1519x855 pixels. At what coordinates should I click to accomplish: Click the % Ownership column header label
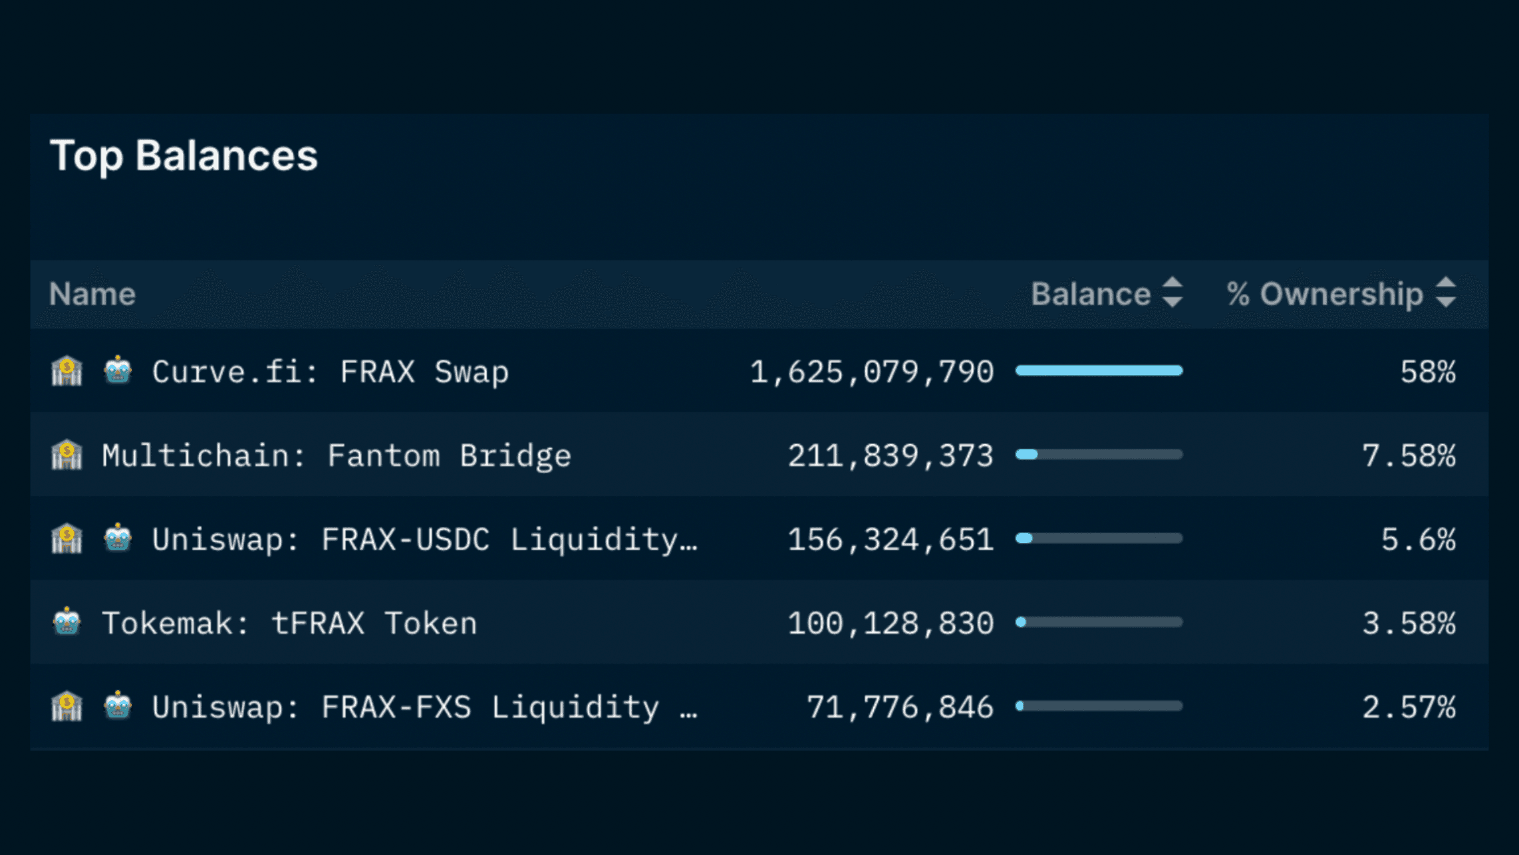[1325, 294]
